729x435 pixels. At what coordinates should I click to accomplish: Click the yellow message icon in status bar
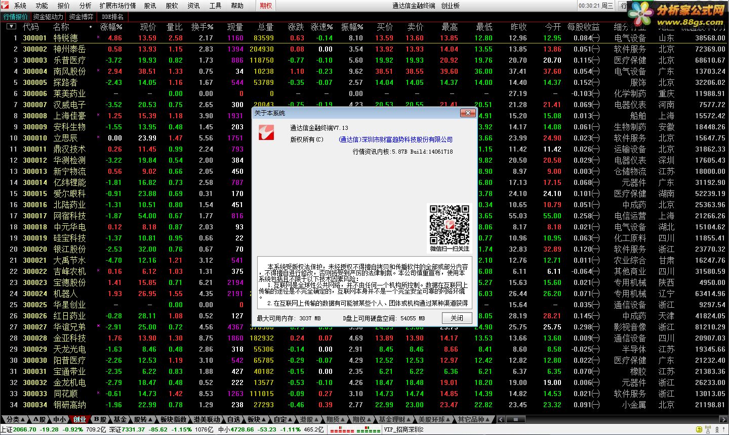700,429
